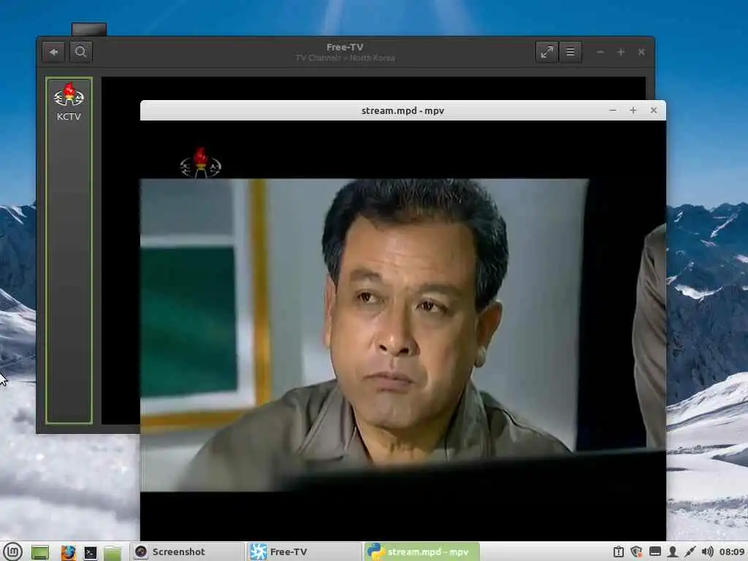
Task: Open the terminal launcher
Action: (x=91, y=552)
